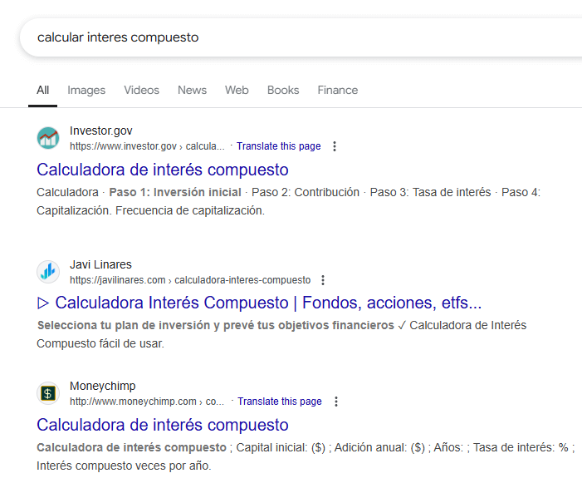Open 'Calculadora Interés Compuesto | Fondos, acciones' link
The height and width of the screenshot is (483, 582).
tap(259, 303)
